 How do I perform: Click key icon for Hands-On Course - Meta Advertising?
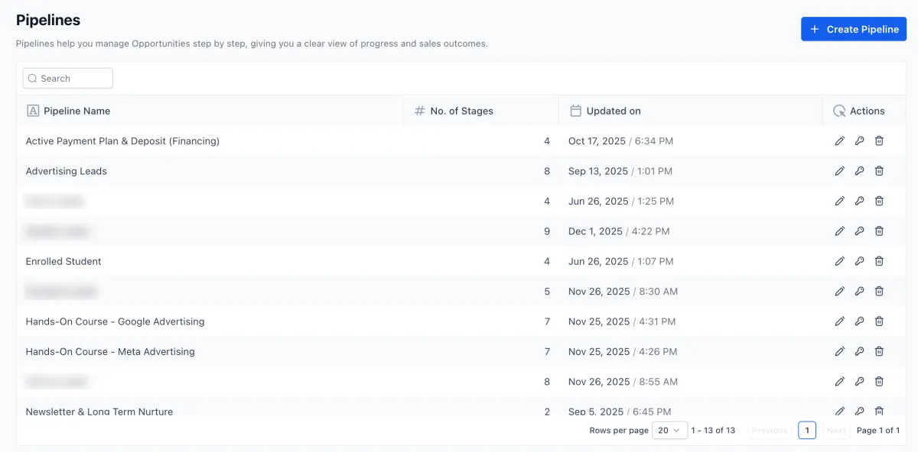[x=859, y=351]
